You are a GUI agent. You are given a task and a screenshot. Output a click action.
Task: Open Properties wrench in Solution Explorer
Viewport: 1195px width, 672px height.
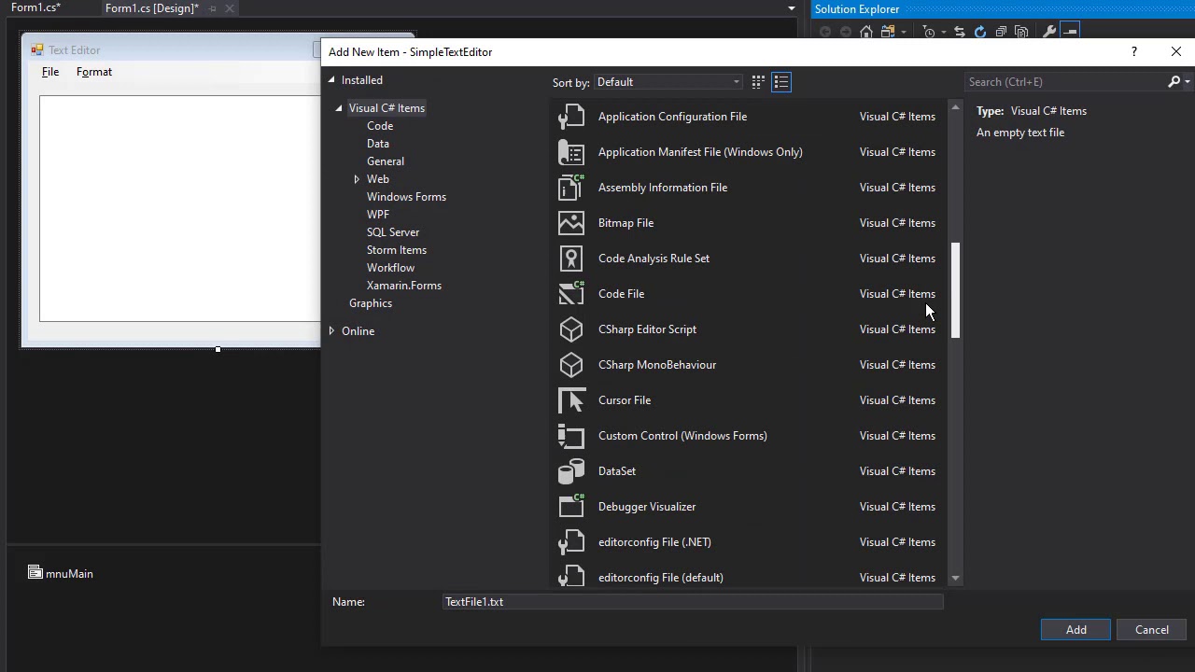click(1048, 32)
